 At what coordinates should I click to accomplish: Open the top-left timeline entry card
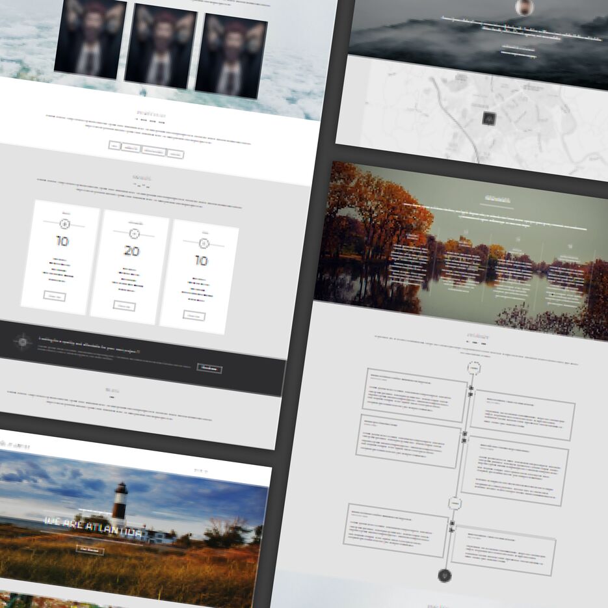[x=415, y=395]
